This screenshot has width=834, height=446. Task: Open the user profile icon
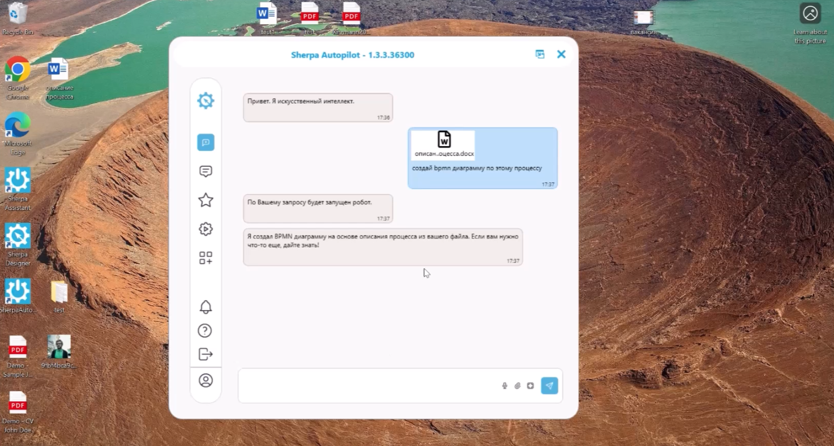coord(206,380)
